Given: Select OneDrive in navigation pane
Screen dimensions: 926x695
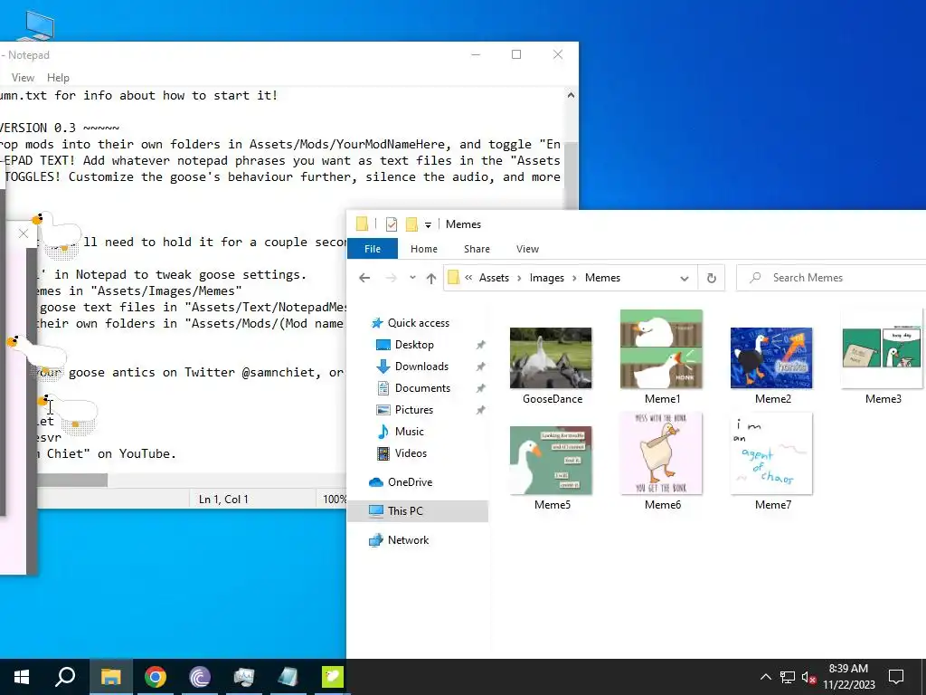Looking at the screenshot, I should coord(410,482).
